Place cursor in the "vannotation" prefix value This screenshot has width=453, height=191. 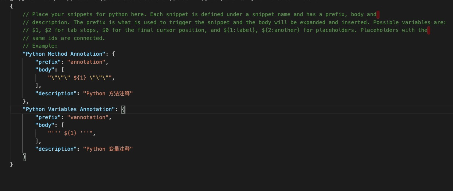88,117
